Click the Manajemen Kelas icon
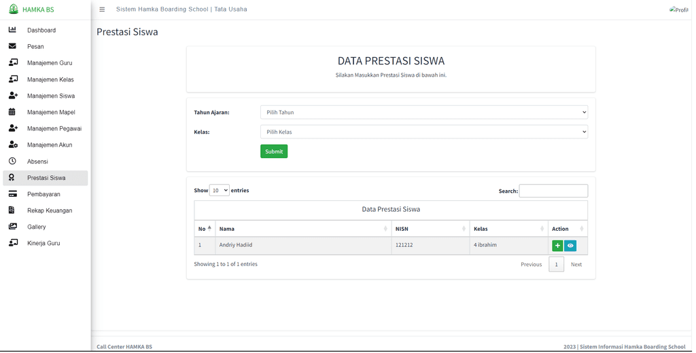Image resolution: width=696 pixels, height=353 pixels. tap(14, 79)
